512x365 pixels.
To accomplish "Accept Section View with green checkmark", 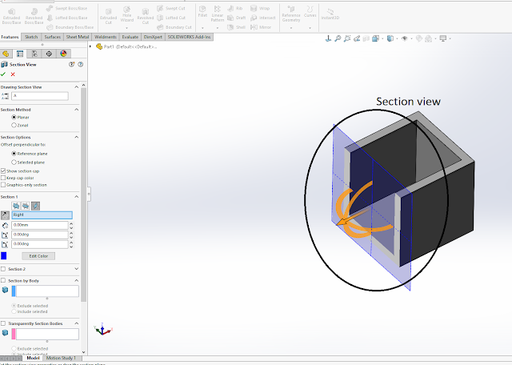I will point(3,74).
